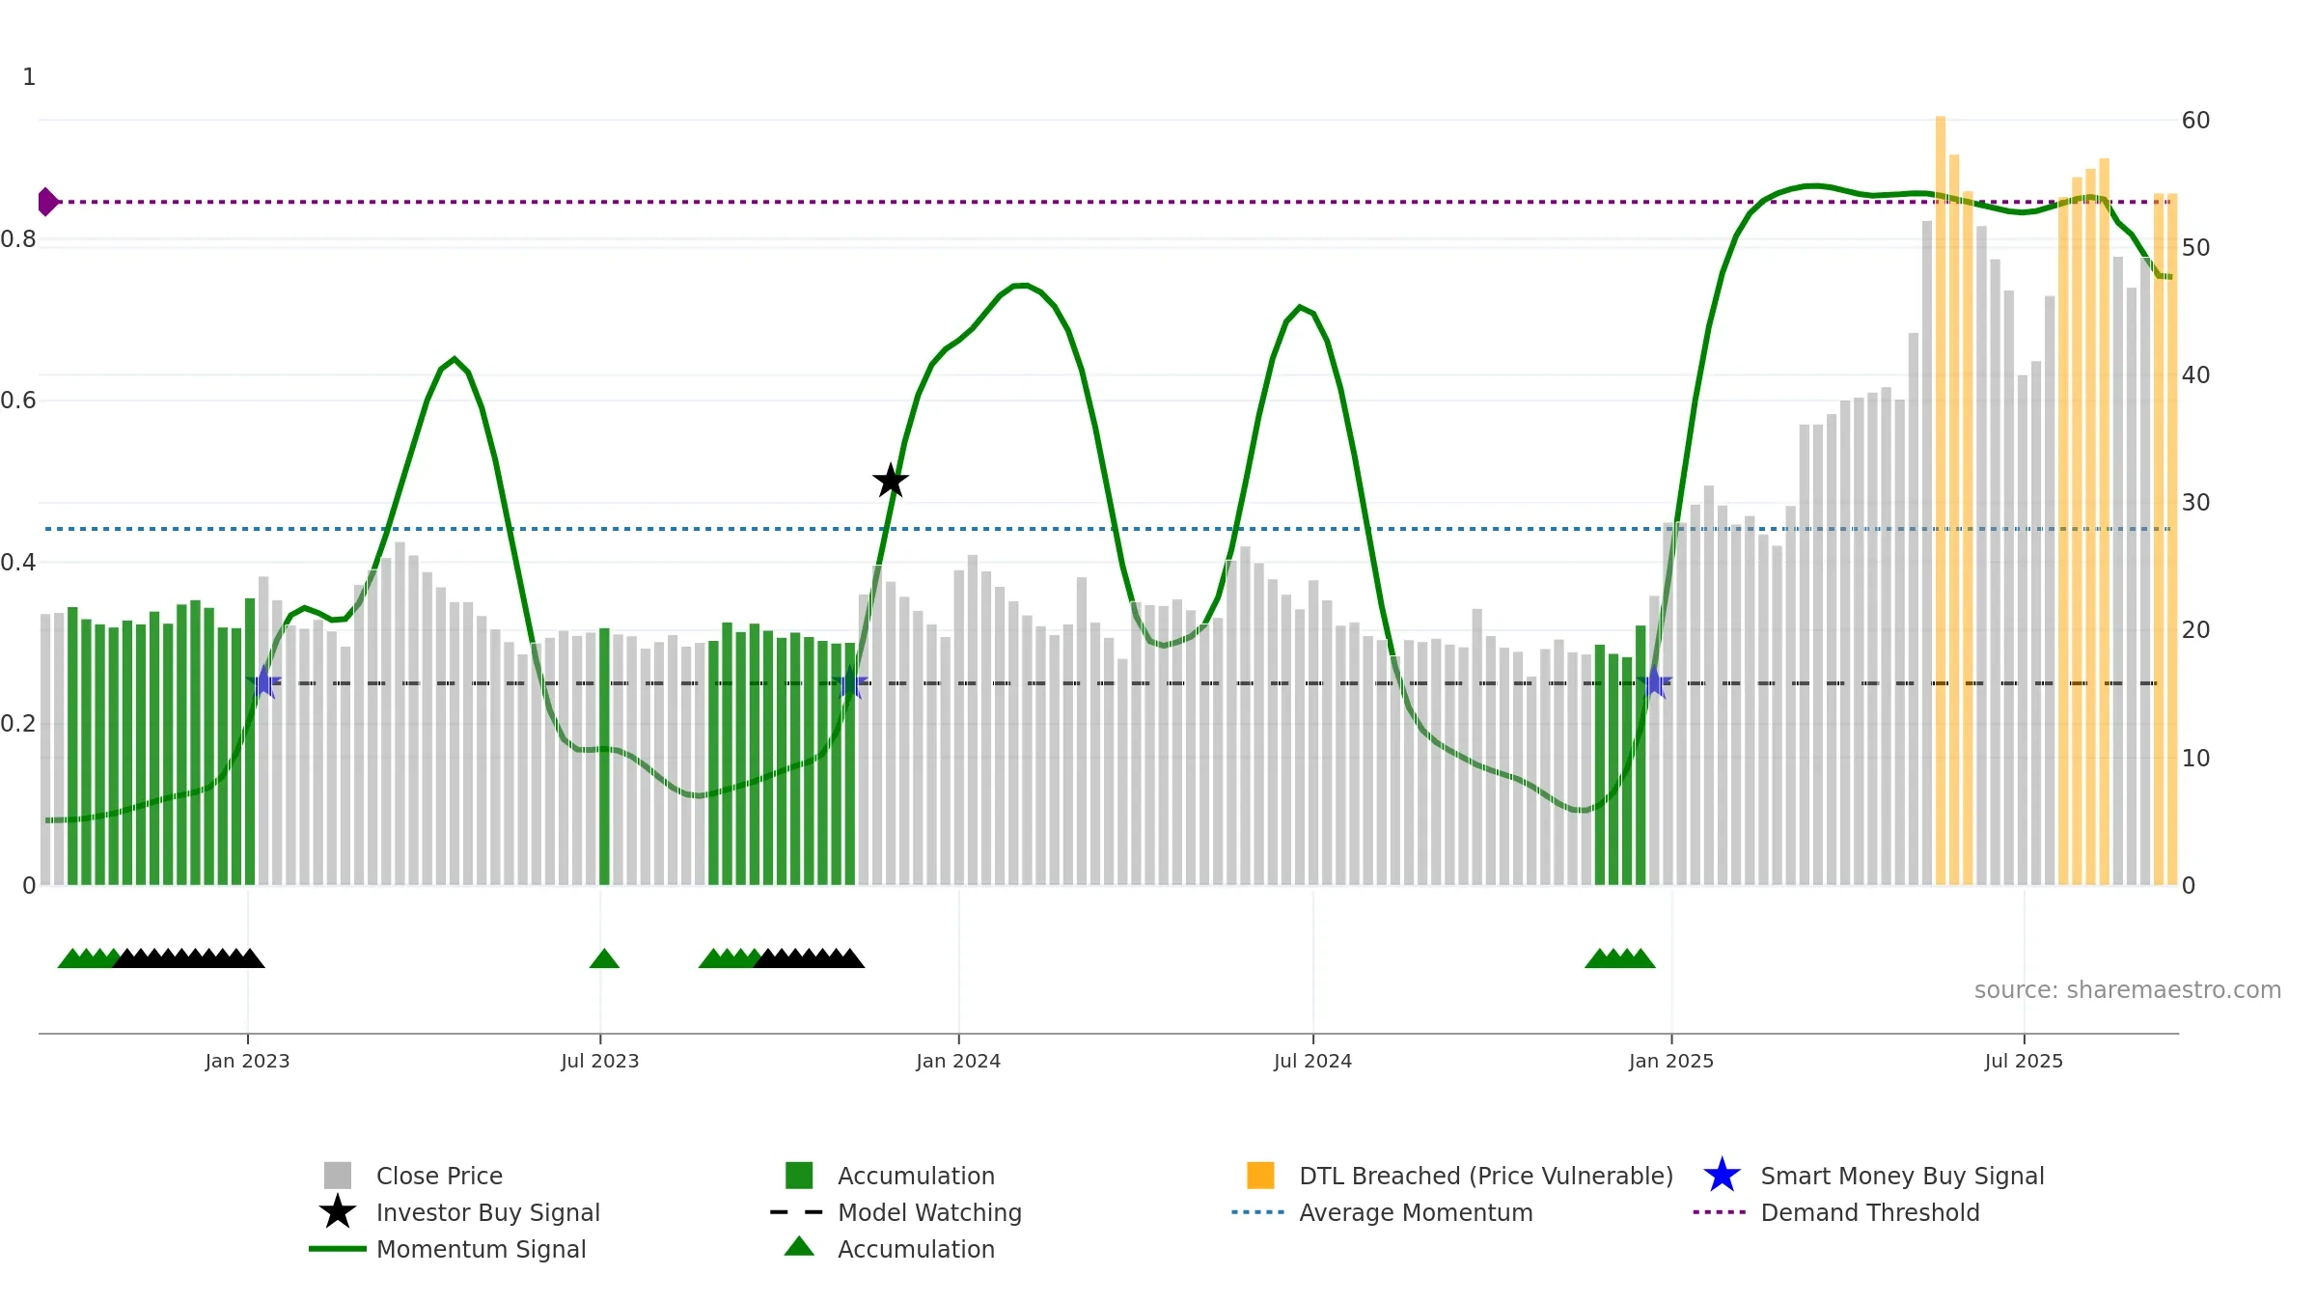Click the purple diamond Demand Threshold marker
This screenshot has height=1303, width=2316.
click(x=47, y=202)
